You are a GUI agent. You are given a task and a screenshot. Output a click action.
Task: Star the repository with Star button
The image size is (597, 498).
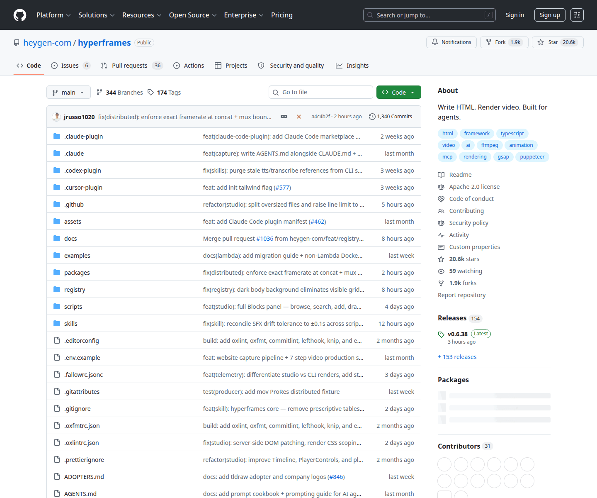click(558, 42)
